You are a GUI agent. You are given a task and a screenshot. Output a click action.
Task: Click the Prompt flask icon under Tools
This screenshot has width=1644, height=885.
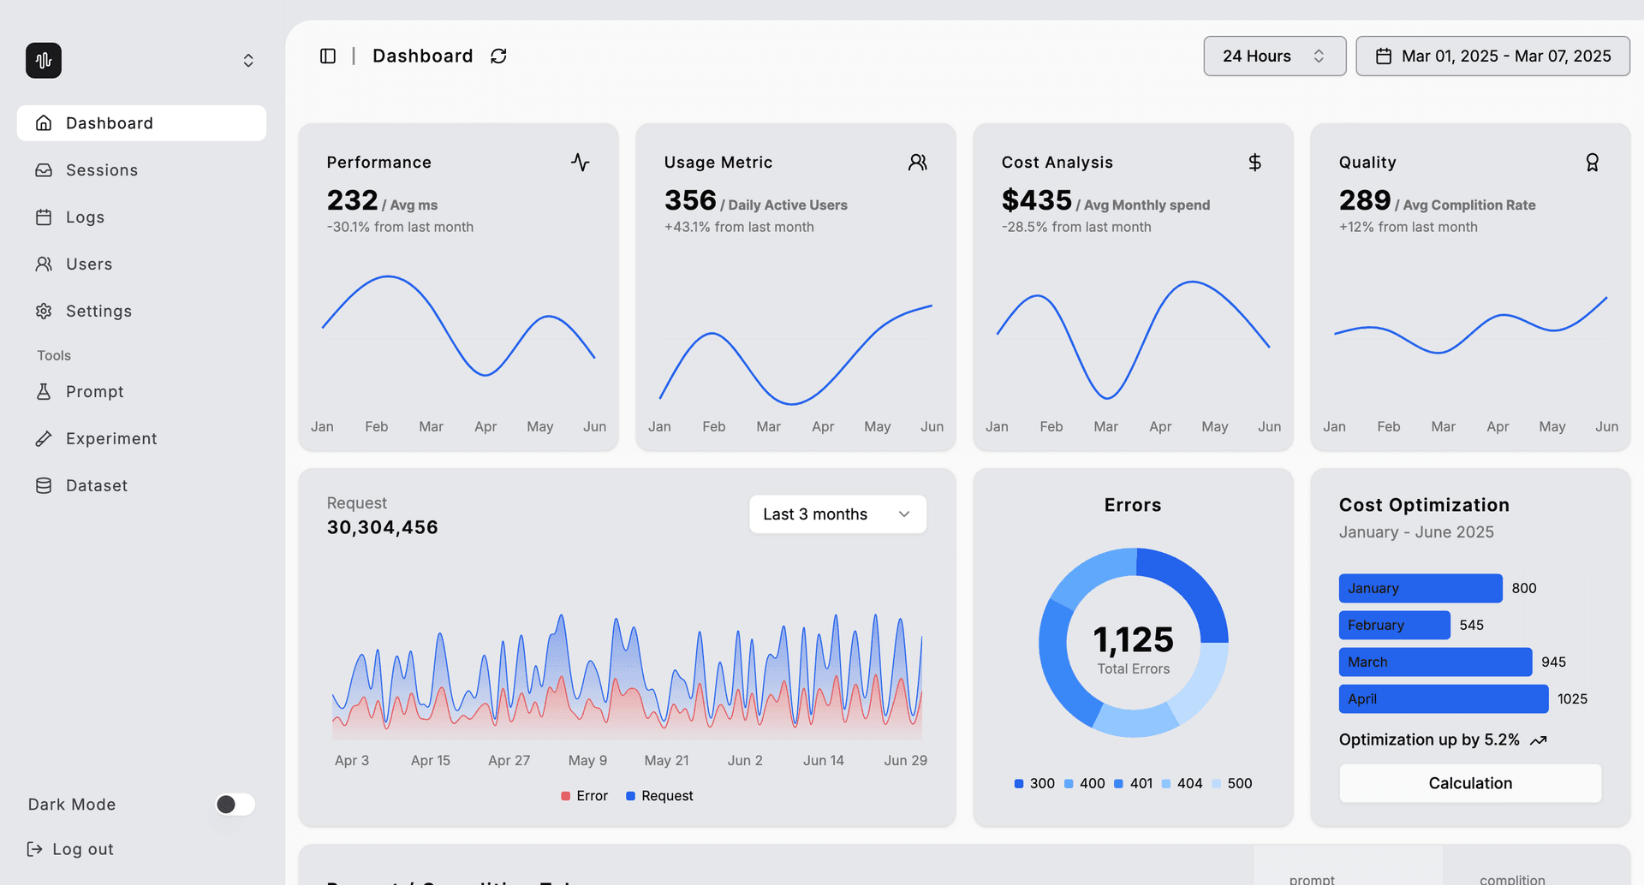(44, 391)
